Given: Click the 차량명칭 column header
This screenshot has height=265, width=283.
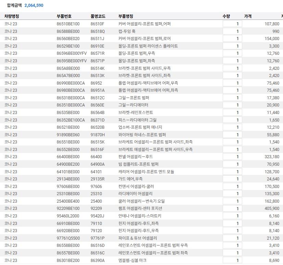Looking at the screenshot, I should pos(12,16).
